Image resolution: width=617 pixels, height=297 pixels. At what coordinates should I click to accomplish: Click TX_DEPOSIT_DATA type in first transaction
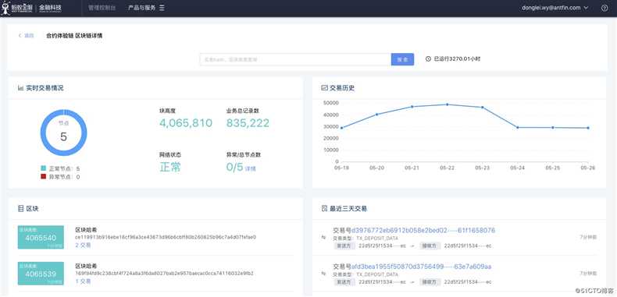[377, 238]
